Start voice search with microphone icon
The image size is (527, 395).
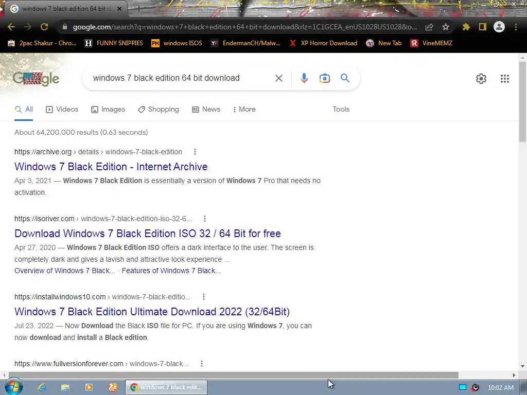click(x=304, y=78)
